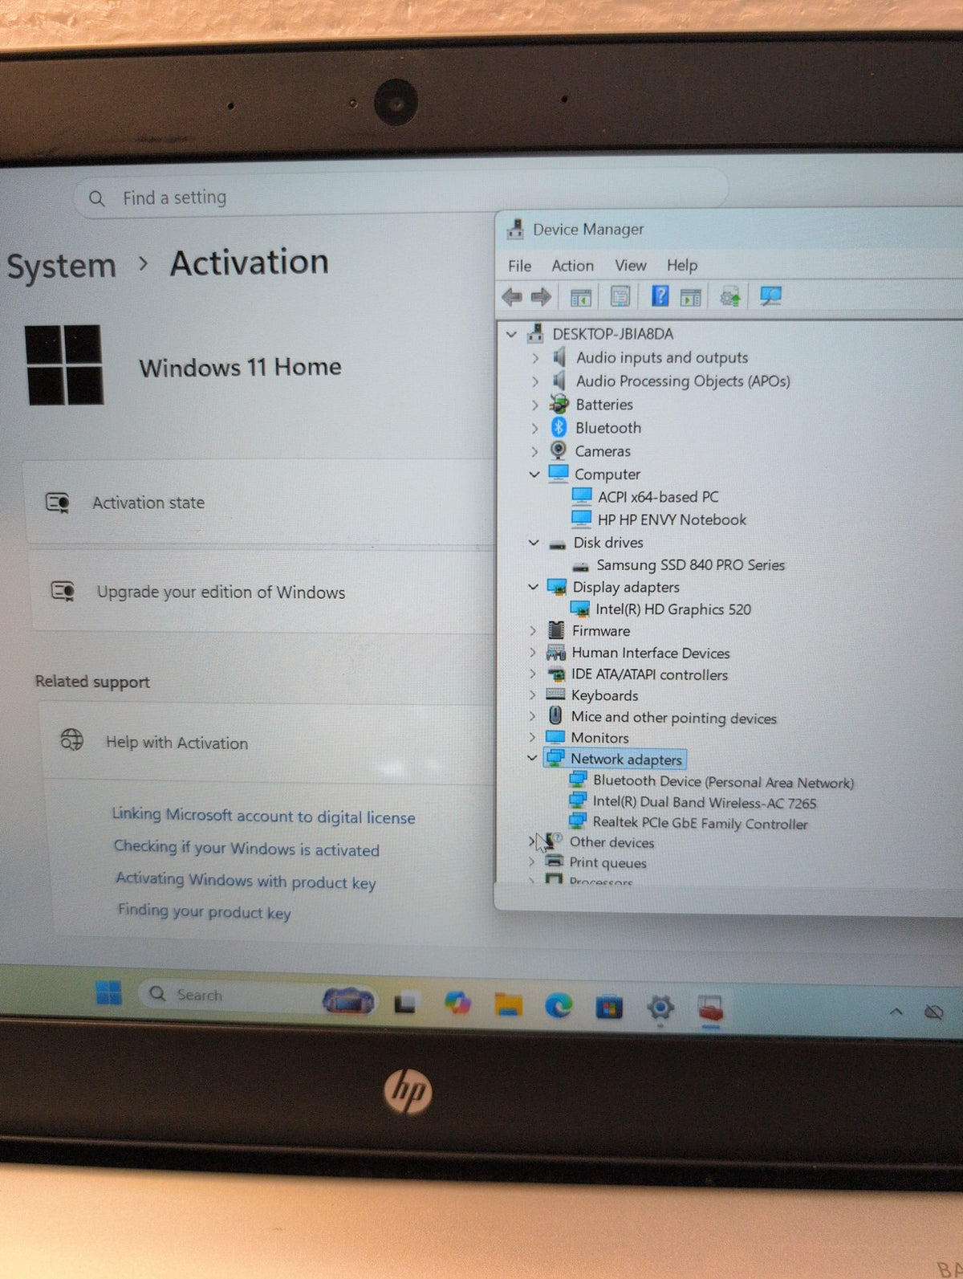Click the Keyboards icon in device tree
This screenshot has width=963, height=1279.
coord(555,694)
